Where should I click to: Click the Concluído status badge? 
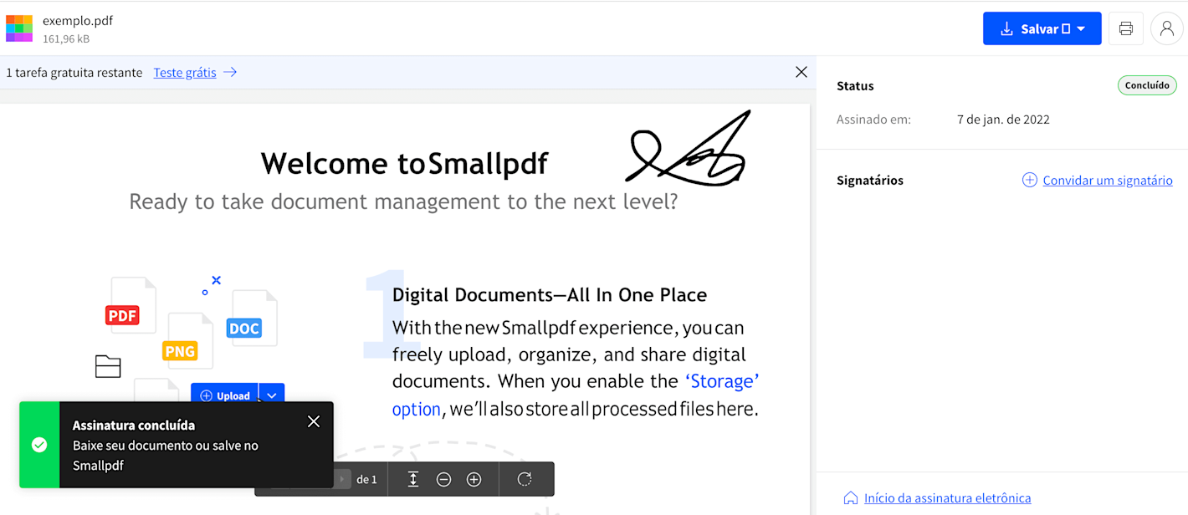(x=1147, y=85)
